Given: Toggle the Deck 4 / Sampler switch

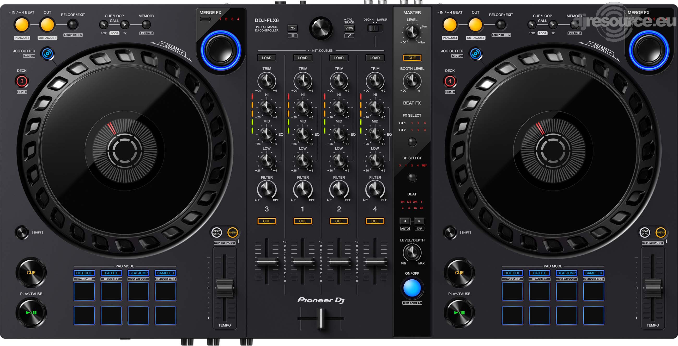Looking at the screenshot, I should pos(374,28).
